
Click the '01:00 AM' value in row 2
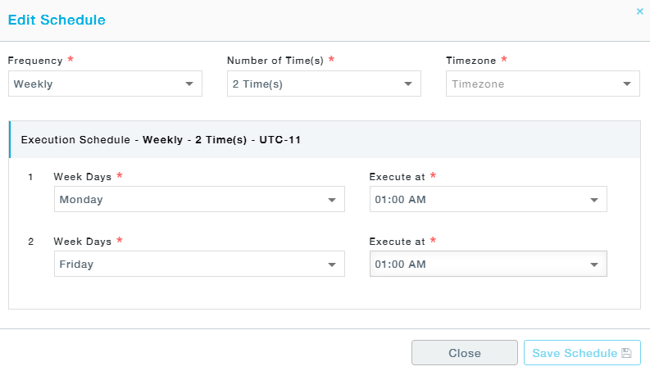tap(401, 265)
